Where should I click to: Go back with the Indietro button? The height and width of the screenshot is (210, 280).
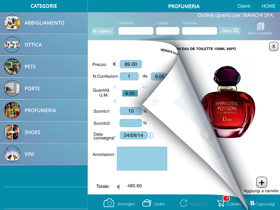(x=103, y=31)
